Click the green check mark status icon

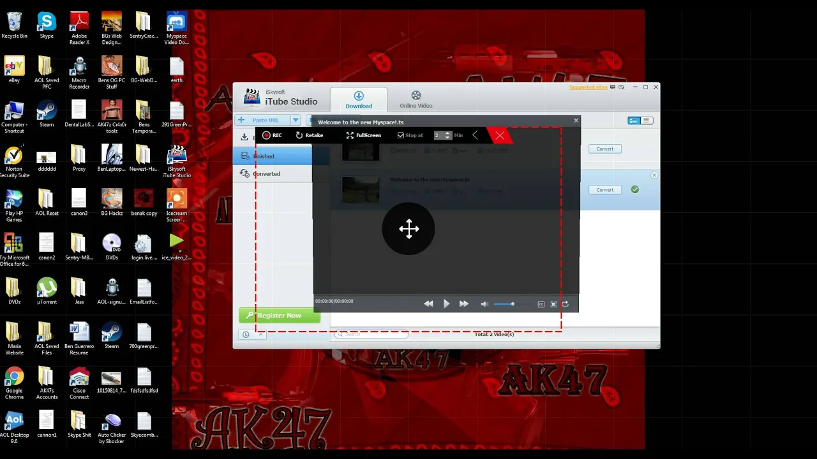tap(634, 189)
